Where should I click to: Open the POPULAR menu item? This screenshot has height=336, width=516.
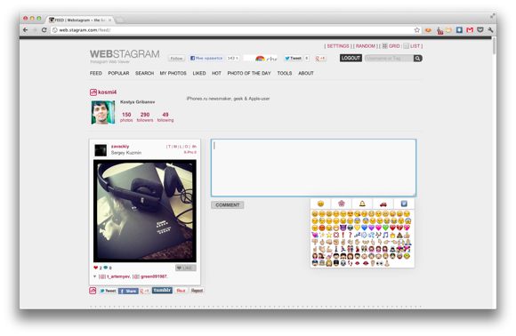point(118,73)
